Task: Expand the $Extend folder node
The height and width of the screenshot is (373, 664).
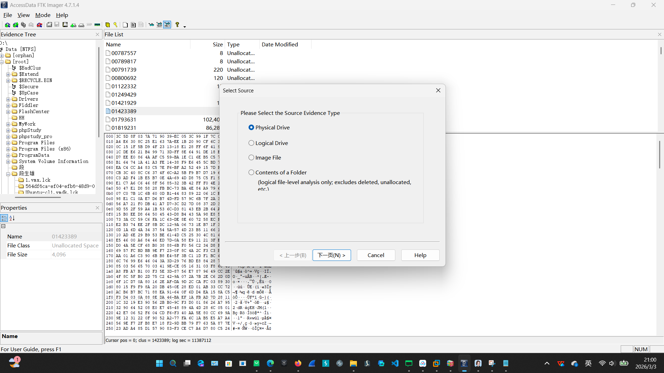Action: 8,74
